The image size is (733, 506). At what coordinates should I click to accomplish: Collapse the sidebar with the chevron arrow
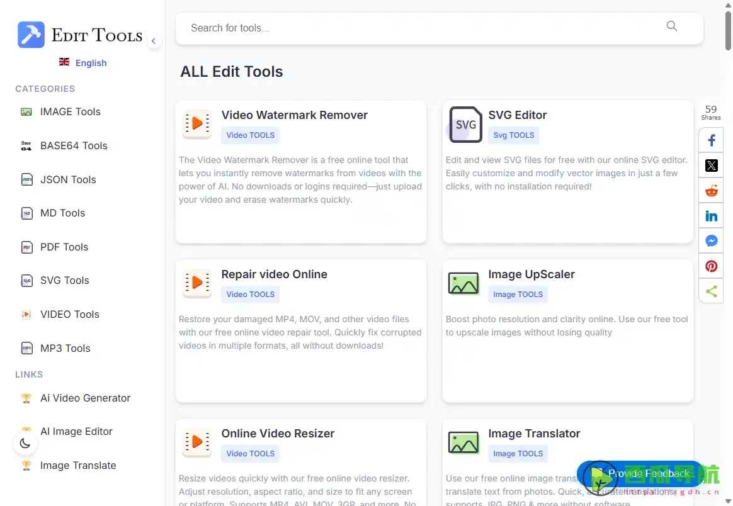pyautogui.click(x=153, y=42)
